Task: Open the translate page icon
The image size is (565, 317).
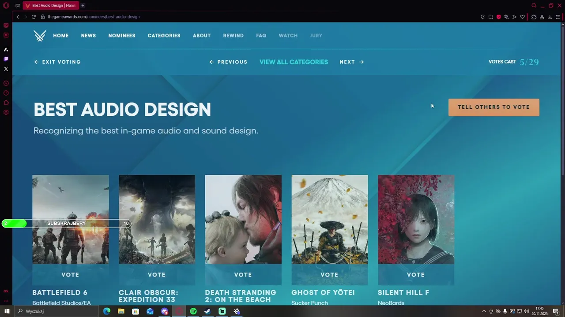Action: coord(506,17)
